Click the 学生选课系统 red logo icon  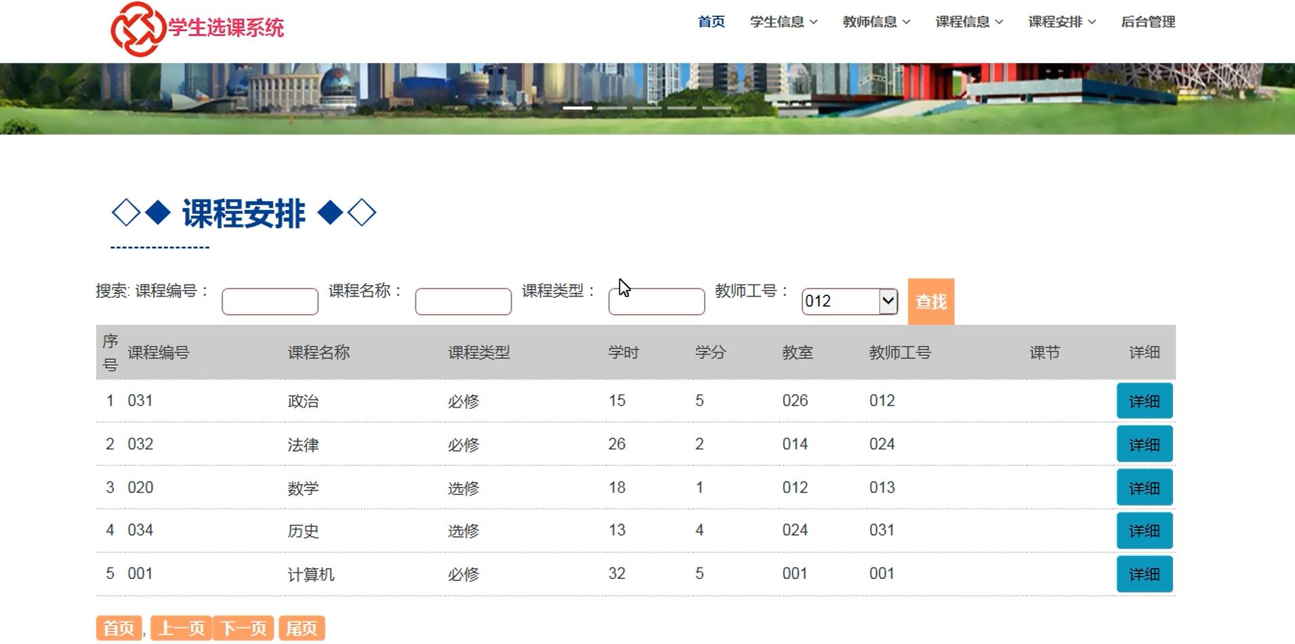(x=138, y=28)
